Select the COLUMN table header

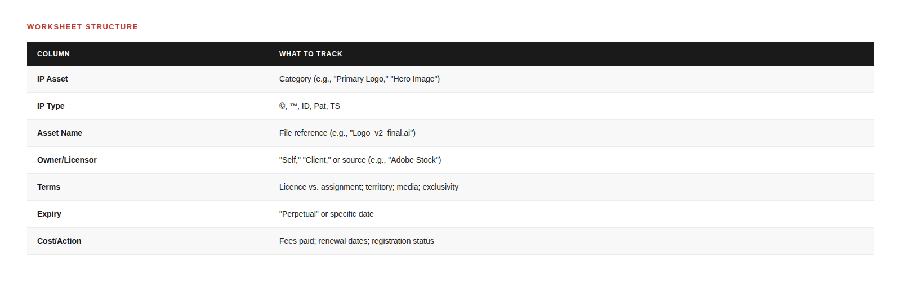pos(53,54)
